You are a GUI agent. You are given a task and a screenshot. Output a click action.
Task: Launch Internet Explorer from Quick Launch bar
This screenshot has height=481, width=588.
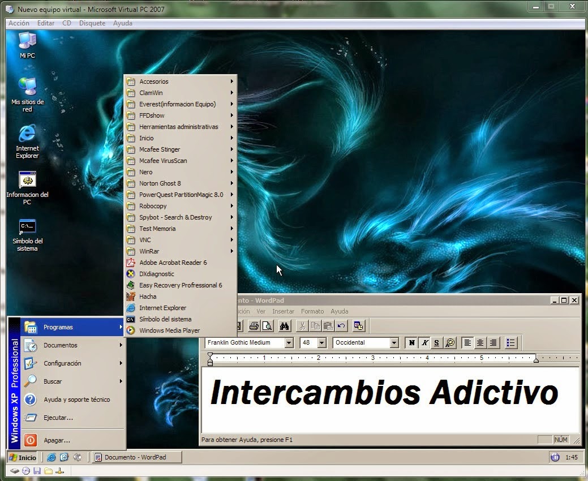click(51, 457)
